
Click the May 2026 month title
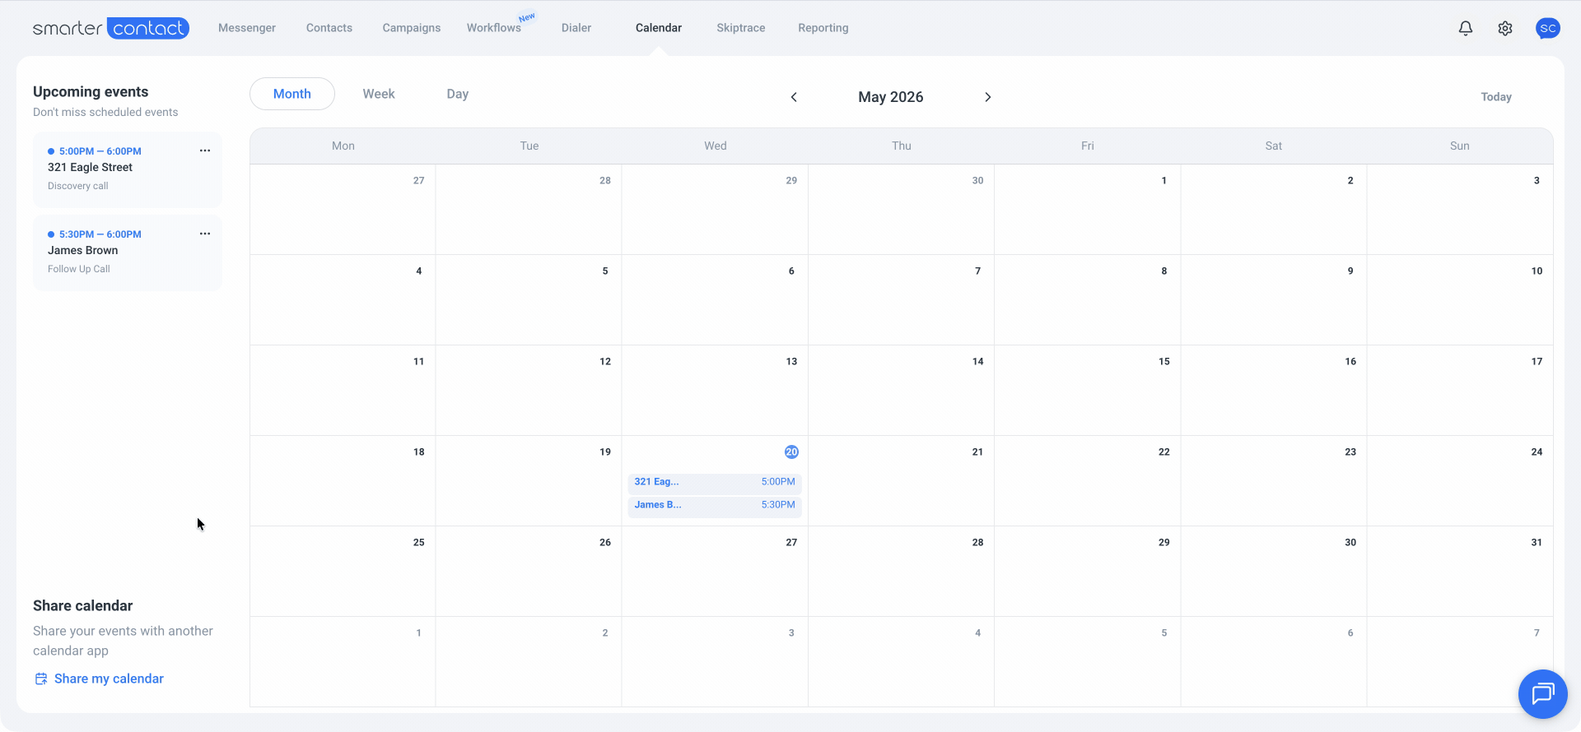(891, 97)
